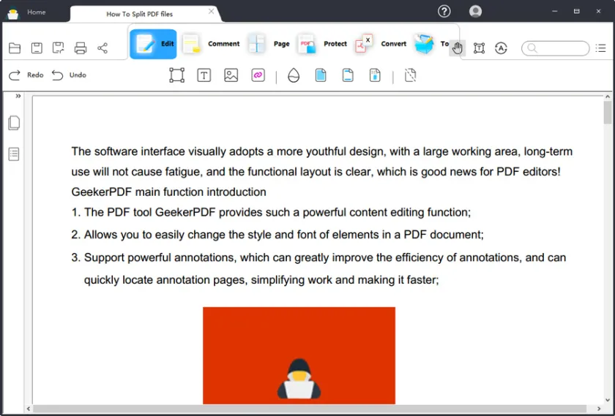Click the open file folder icon
This screenshot has height=416, width=615.
[x=15, y=48]
